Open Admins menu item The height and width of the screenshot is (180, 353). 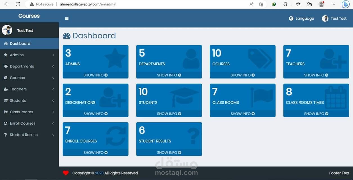pos(29,55)
